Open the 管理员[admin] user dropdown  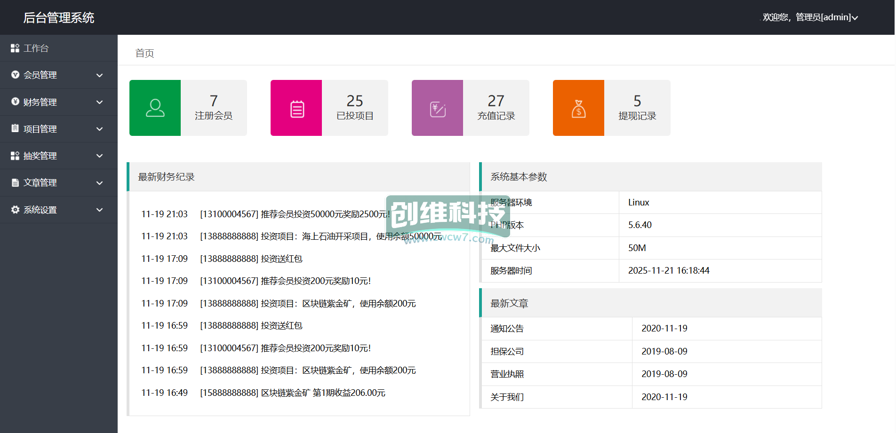click(810, 17)
